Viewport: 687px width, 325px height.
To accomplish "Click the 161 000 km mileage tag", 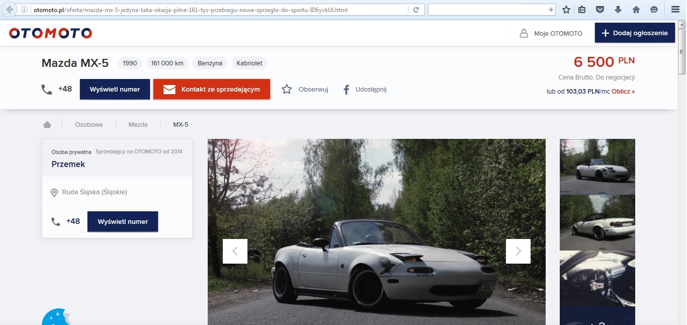I will pos(167,63).
